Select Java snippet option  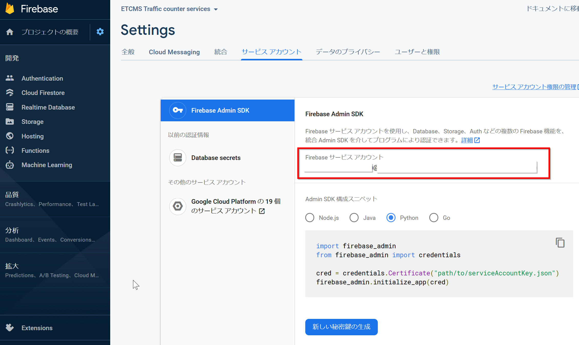tap(354, 218)
